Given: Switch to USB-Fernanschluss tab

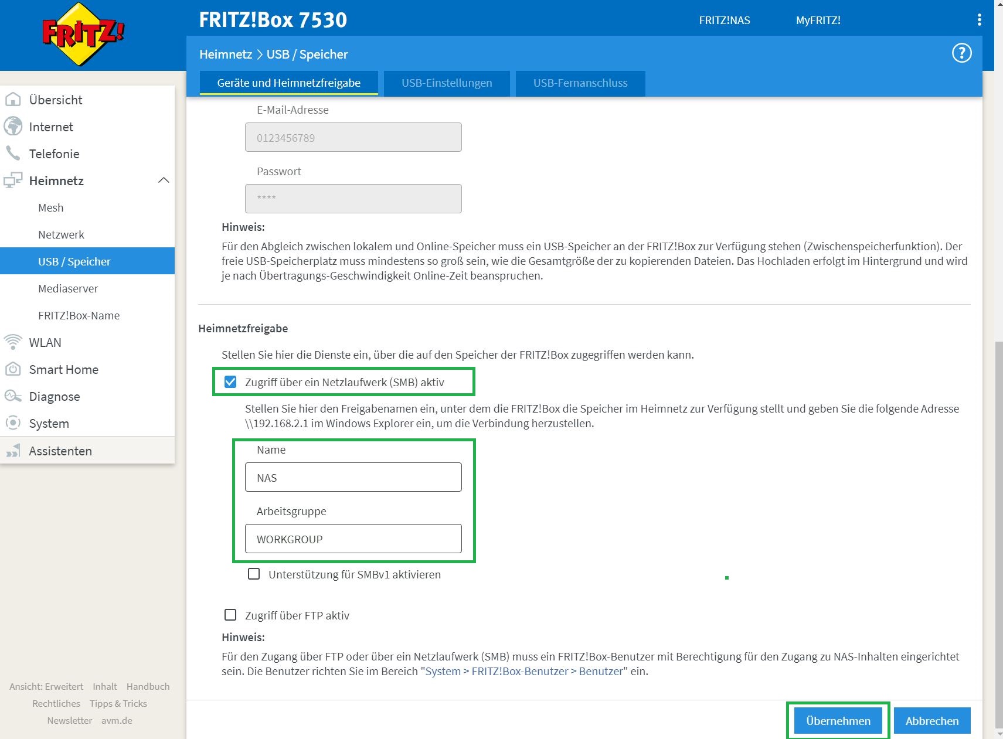Looking at the screenshot, I should 580,83.
